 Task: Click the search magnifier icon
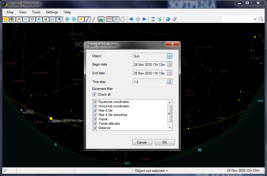261,19
